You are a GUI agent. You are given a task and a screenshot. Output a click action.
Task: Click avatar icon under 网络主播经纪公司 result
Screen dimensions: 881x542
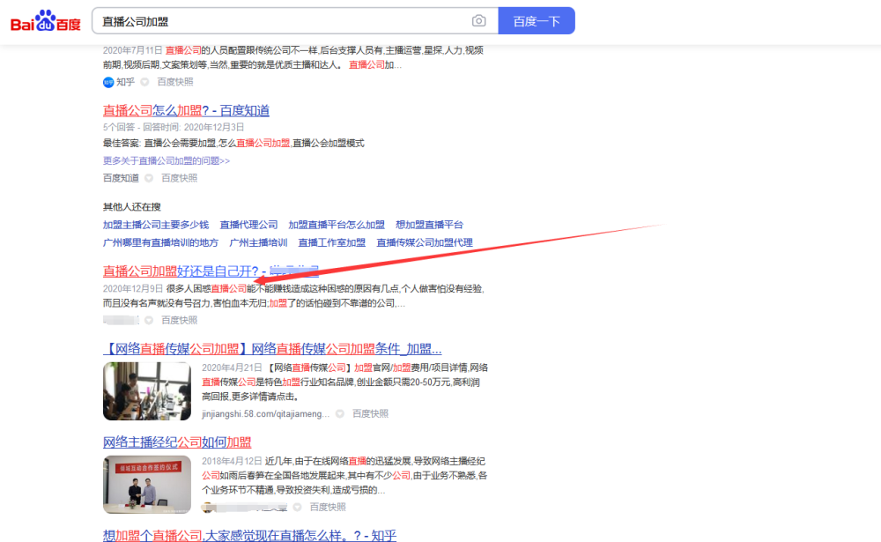coord(209,507)
